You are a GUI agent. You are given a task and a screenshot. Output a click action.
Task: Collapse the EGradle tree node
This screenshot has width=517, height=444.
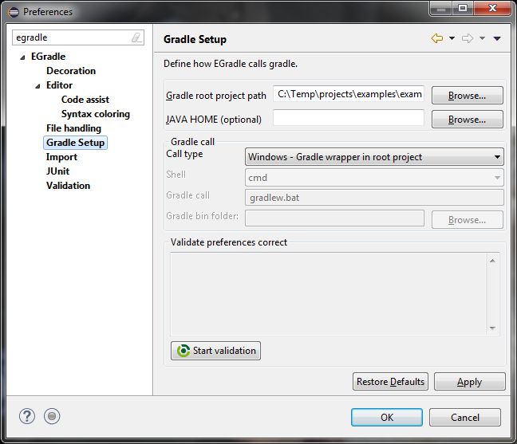click(22, 57)
